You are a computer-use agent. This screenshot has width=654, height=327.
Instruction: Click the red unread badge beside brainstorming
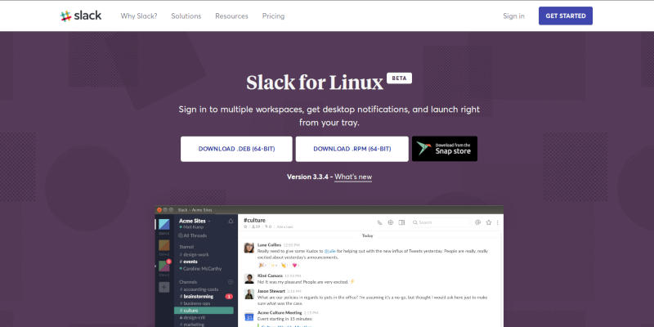pyautogui.click(x=229, y=297)
